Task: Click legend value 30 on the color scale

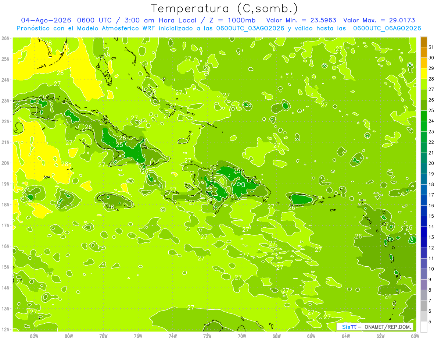Action: pyautogui.click(x=431, y=58)
